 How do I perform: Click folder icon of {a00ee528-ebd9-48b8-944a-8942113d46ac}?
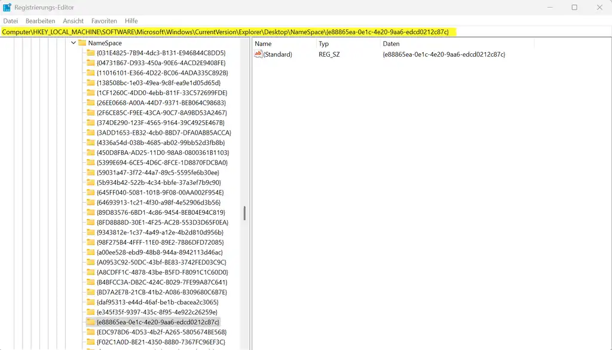[x=91, y=252]
